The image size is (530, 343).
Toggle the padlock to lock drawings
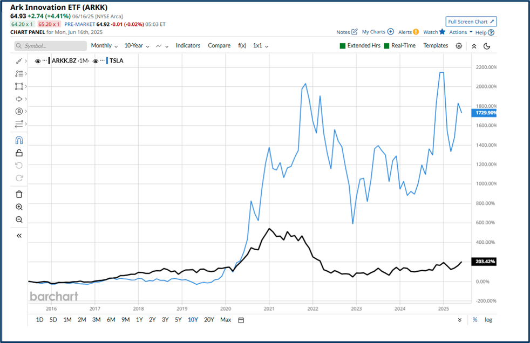(19, 153)
